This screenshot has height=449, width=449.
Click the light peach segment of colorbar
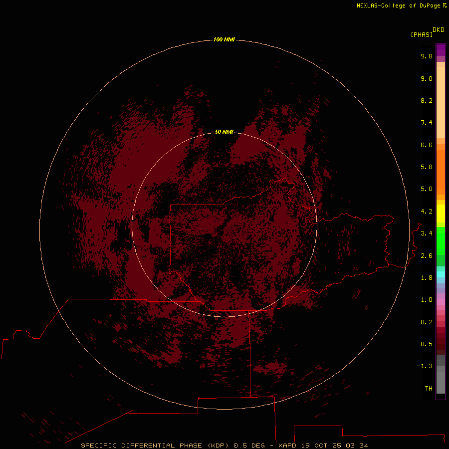click(x=441, y=102)
